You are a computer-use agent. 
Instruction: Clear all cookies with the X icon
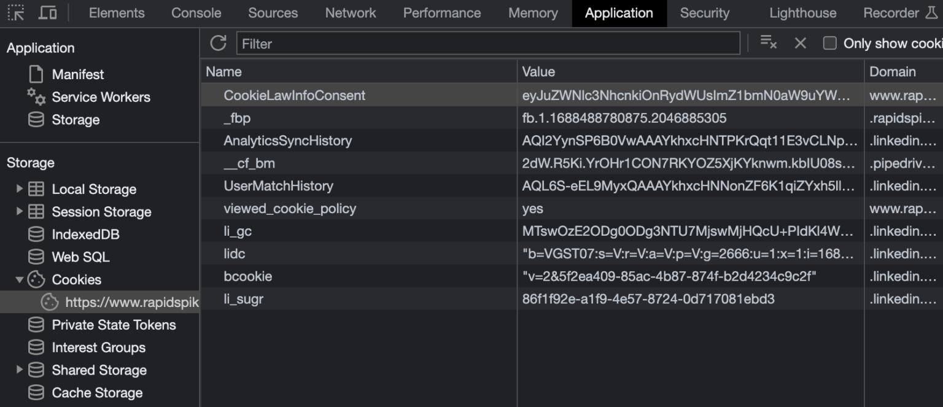pos(801,43)
